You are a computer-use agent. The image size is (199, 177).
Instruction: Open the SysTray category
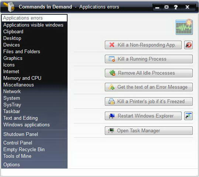[34, 105]
